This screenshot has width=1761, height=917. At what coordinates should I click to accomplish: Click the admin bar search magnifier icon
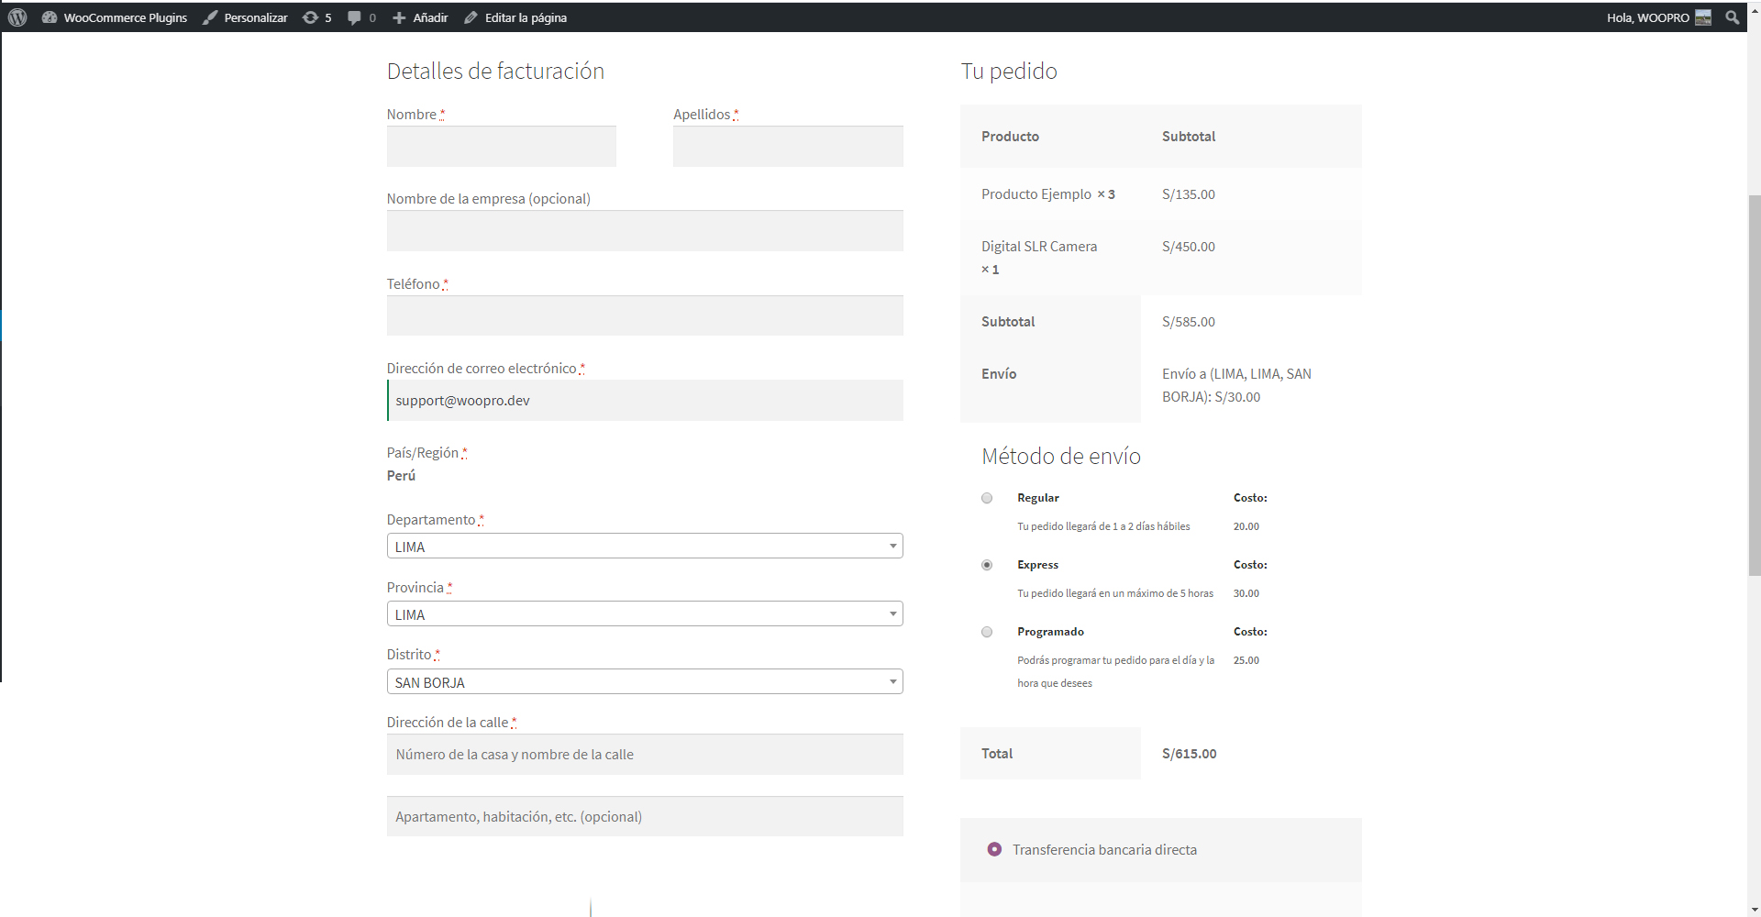1732,17
